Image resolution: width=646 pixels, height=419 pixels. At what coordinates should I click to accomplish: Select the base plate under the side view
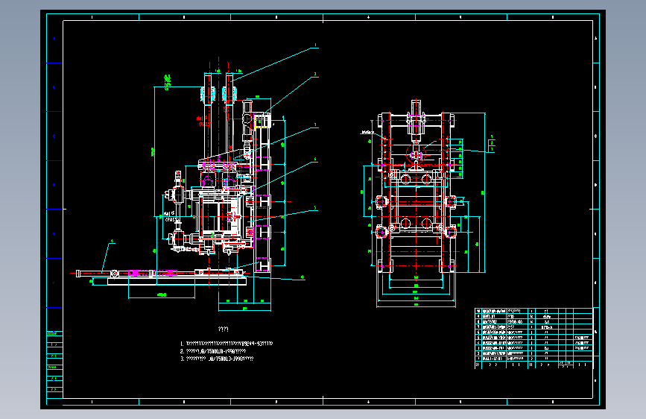(x=177, y=281)
